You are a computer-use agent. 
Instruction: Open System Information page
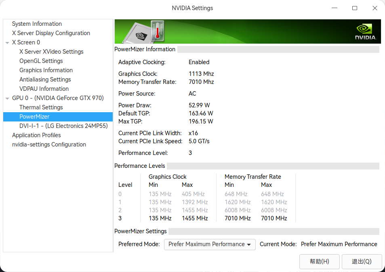click(37, 24)
